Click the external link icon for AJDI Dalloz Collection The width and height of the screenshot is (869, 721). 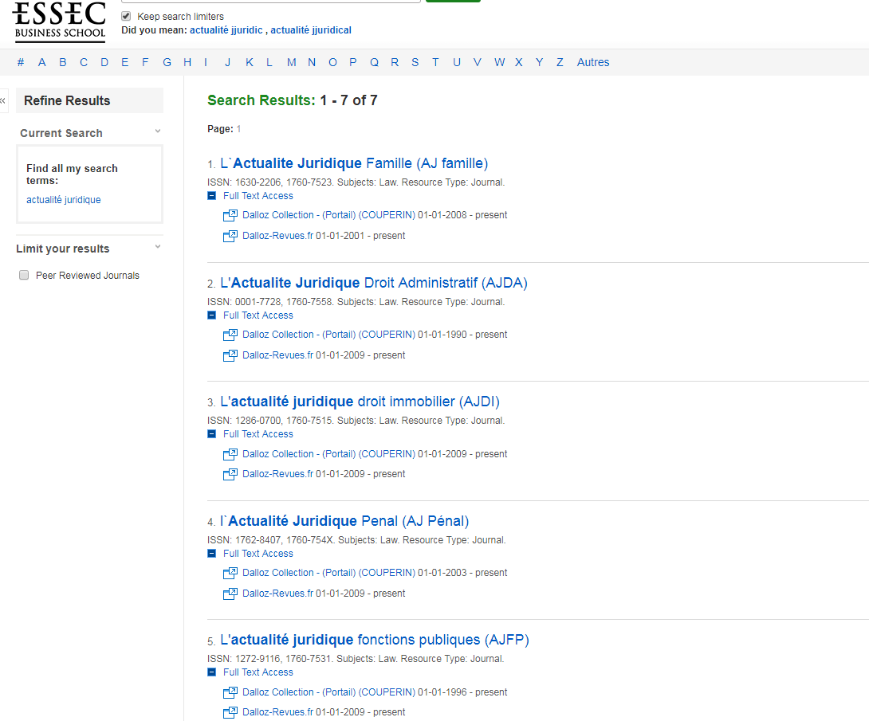point(230,454)
